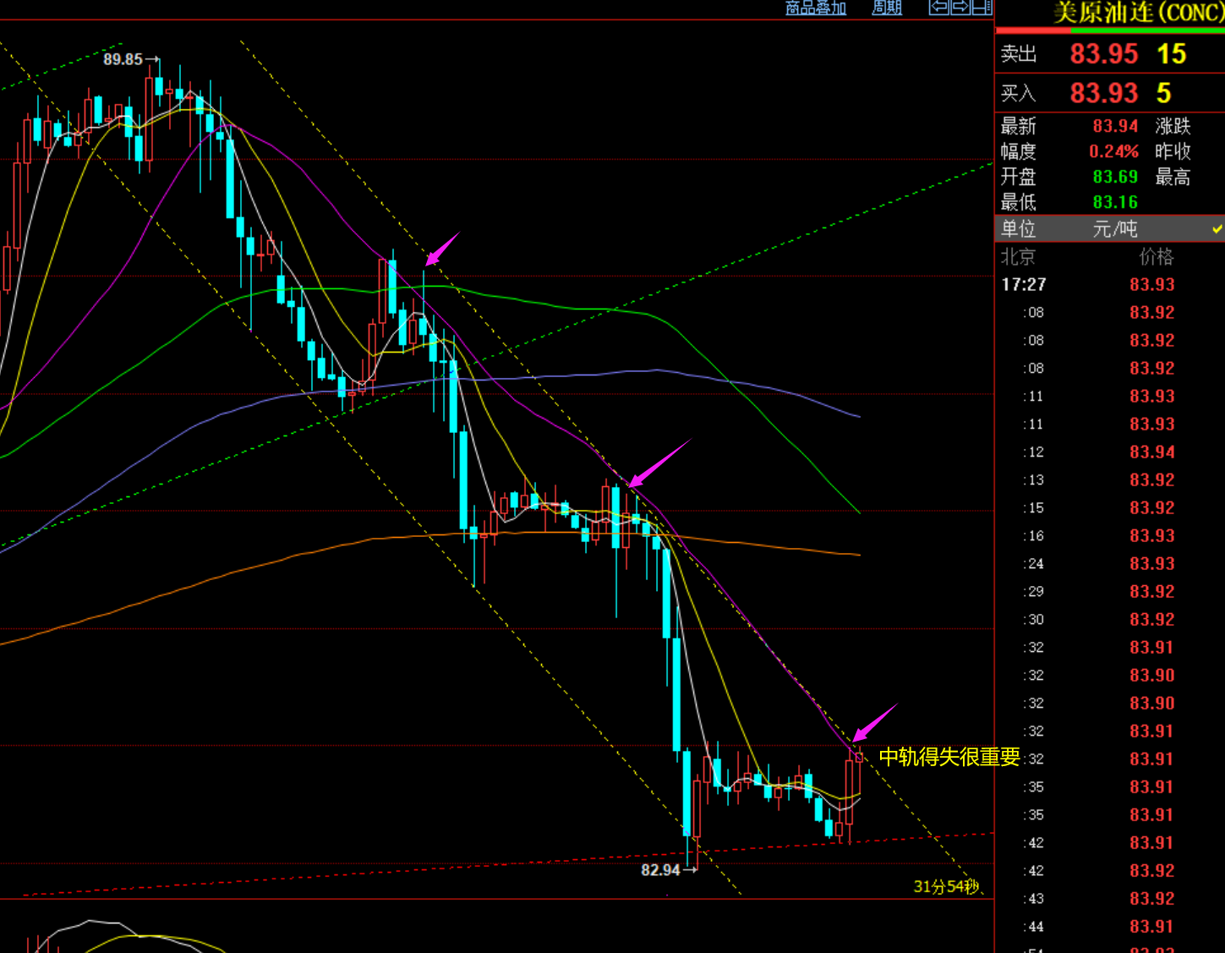
Task: Toggle the yellow checkmark in unit row
Action: (x=1217, y=229)
